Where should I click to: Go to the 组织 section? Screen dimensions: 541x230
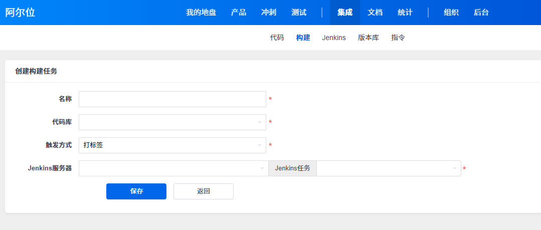[x=451, y=13]
